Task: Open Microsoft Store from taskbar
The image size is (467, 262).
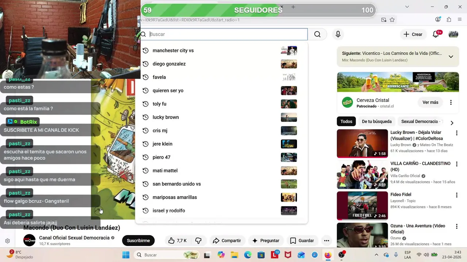Action: [261, 255]
